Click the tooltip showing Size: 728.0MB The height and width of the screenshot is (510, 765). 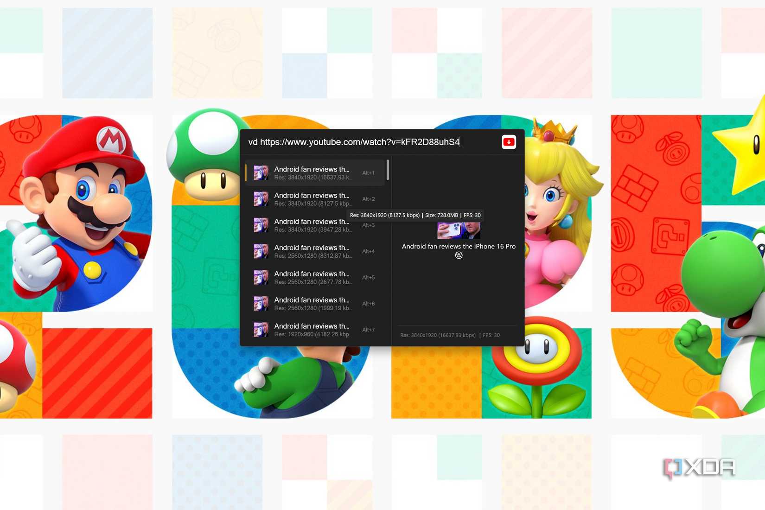(415, 215)
